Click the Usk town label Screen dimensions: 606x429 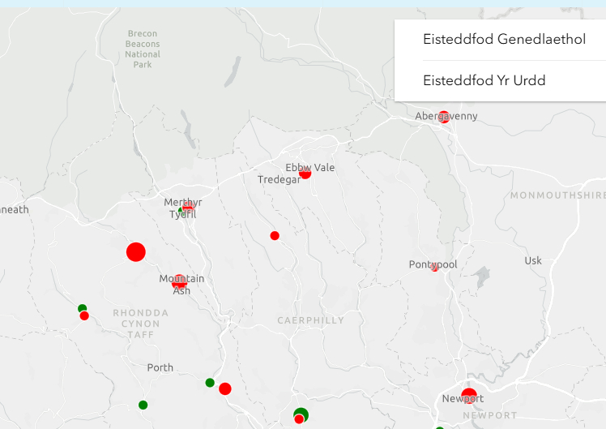(x=533, y=261)
